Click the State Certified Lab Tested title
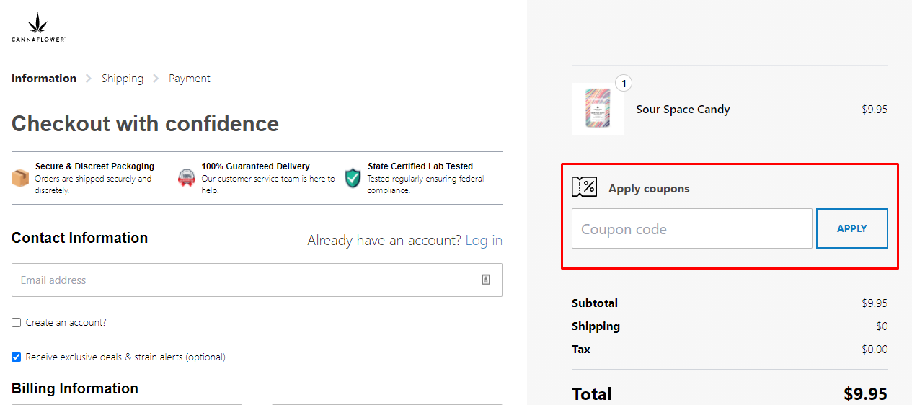Viewport: 912px width, 405px height. pos(420,166)
